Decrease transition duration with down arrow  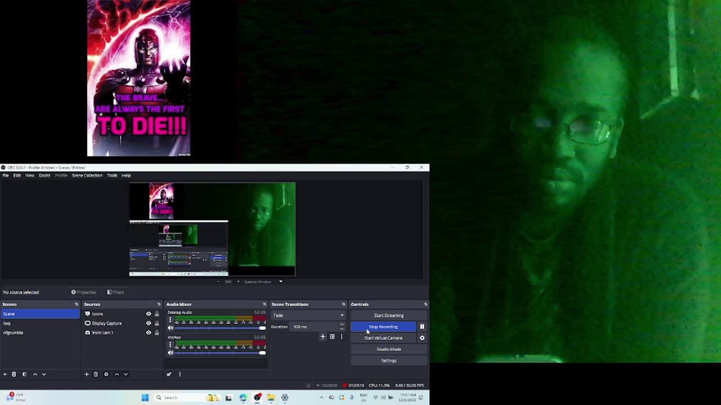[341, 328]
